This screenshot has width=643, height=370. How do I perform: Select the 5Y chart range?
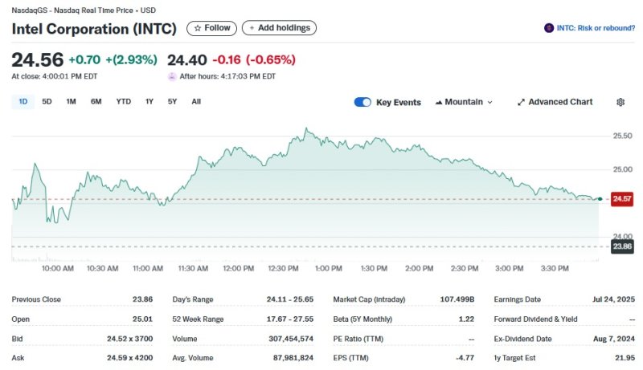click(x=172, y=102)
